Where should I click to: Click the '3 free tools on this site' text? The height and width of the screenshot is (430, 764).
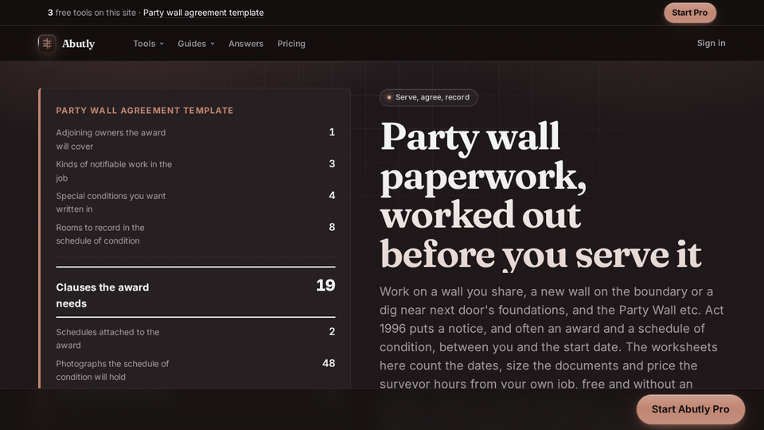tap(92, 13)
